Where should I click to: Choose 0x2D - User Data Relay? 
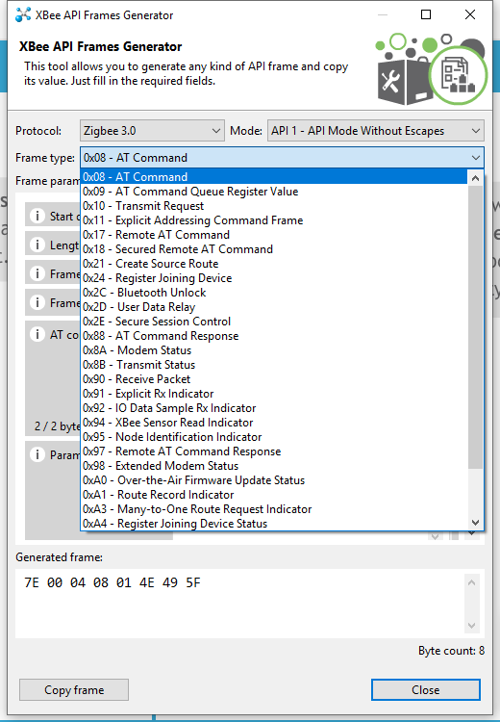(x=274, y=307)
